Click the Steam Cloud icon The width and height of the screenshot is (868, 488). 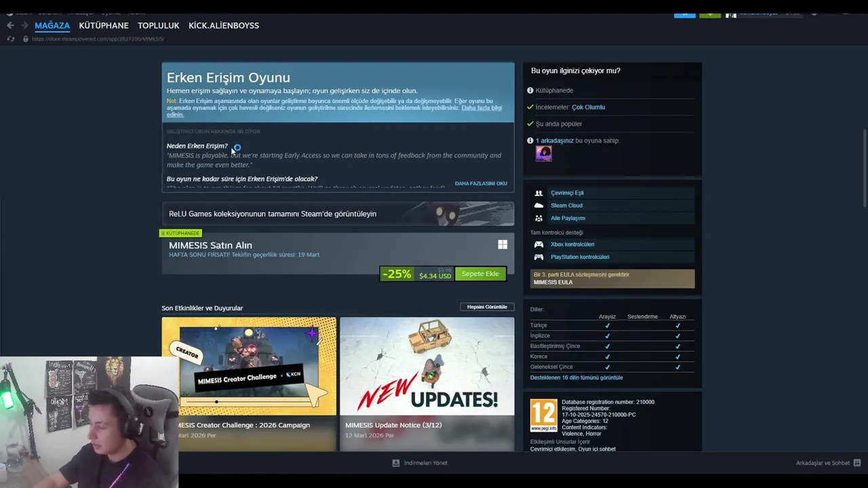tap(538, 205)
